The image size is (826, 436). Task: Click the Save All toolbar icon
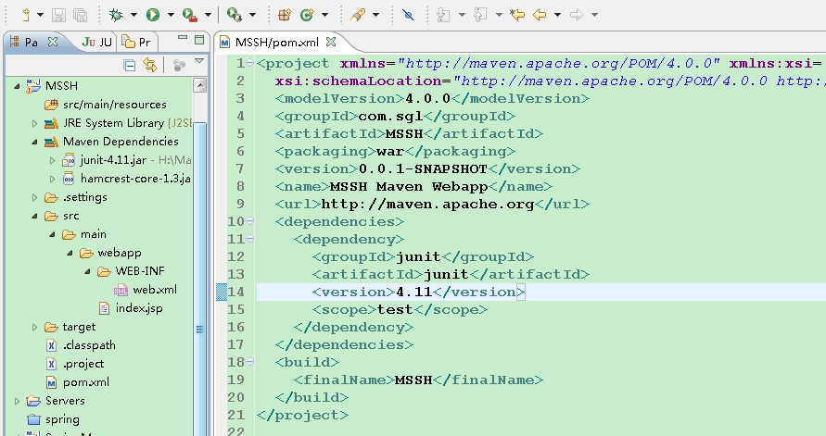tap(80, 15)
